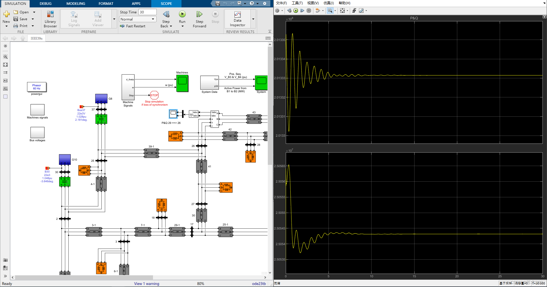Viewport: 547px width, 287px height.
Task: Click the favorite commands icon
Action: click(240, 3)
